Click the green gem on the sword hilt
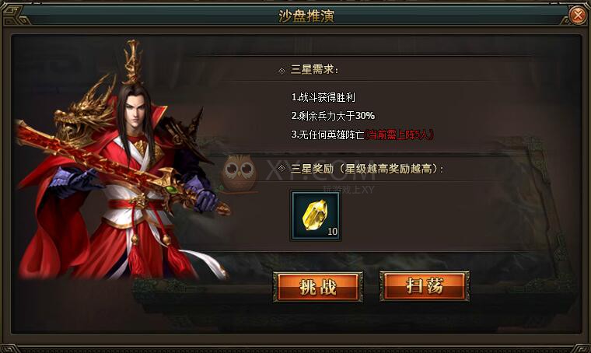Viewport: 591px width, 353px height. coord(171,189)
